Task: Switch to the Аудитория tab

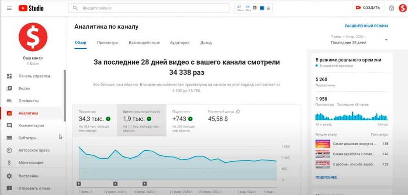Action: [180, 43]
